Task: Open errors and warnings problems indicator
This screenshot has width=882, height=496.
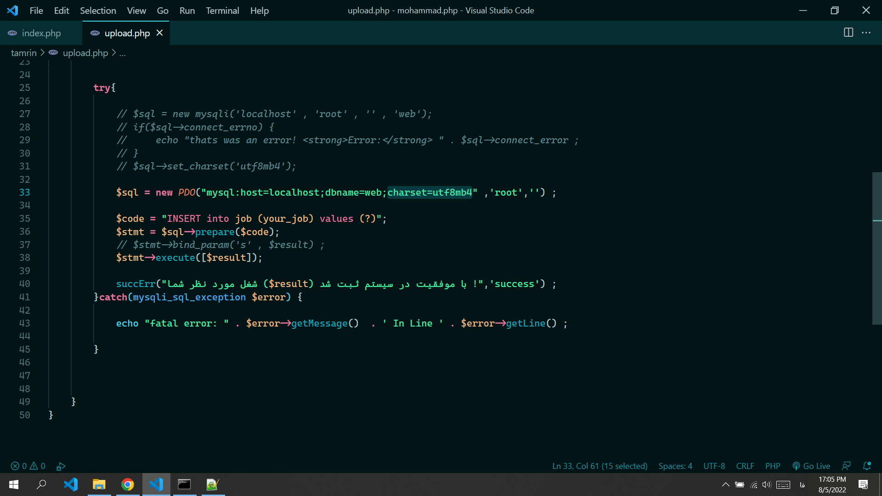Action: [x=28, y=466]
